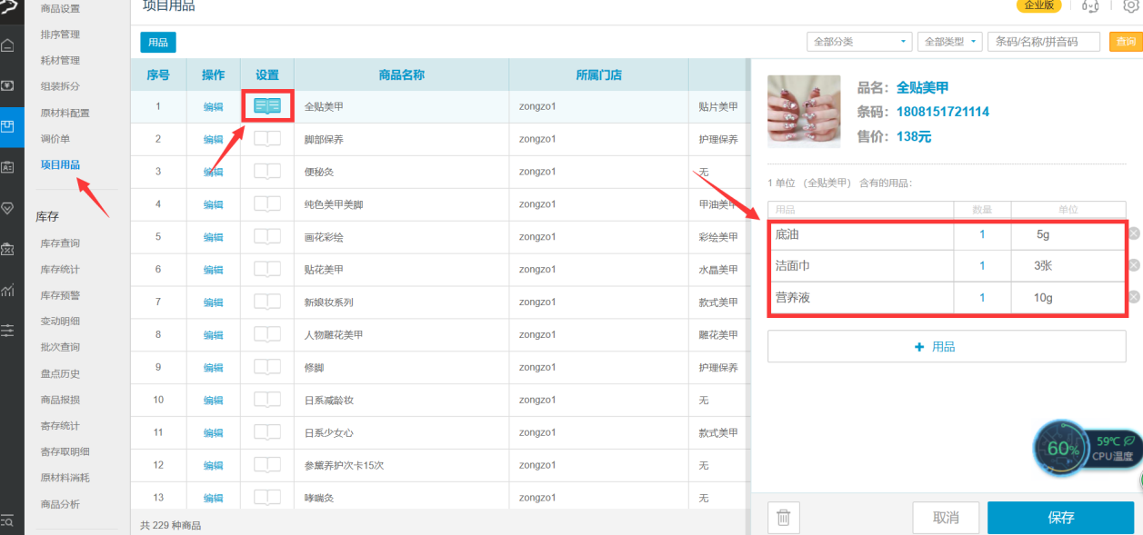This screenshot has height=535, width=1143.
Task: Toggle the settings icon for 贴花美甲 row
Action: (x=267, y=269)
